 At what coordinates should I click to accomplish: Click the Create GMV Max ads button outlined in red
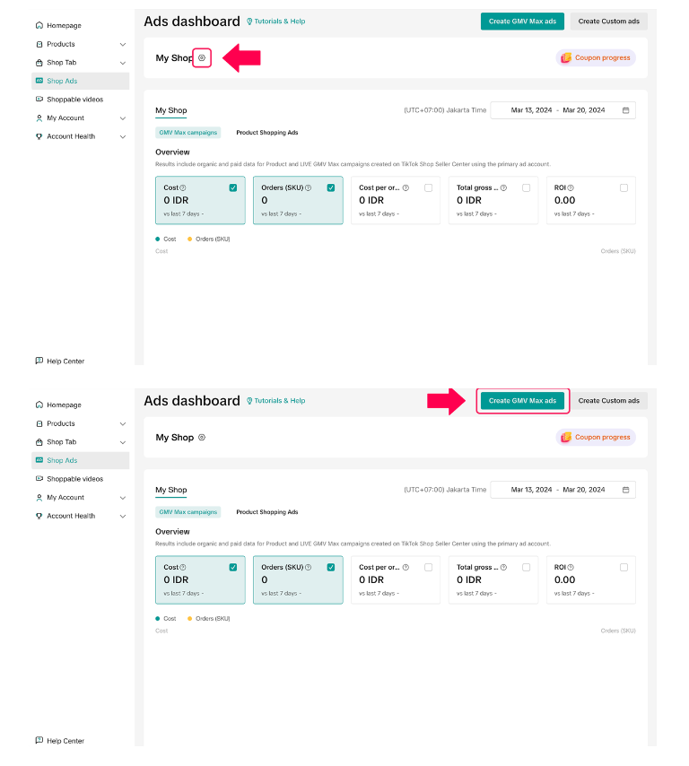tap(522, 401)
